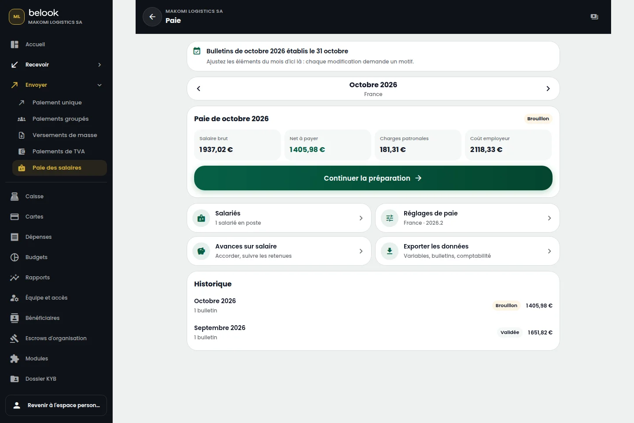Select Paiement unique in sidebar
634x423 pixels.
coord(59,103)
